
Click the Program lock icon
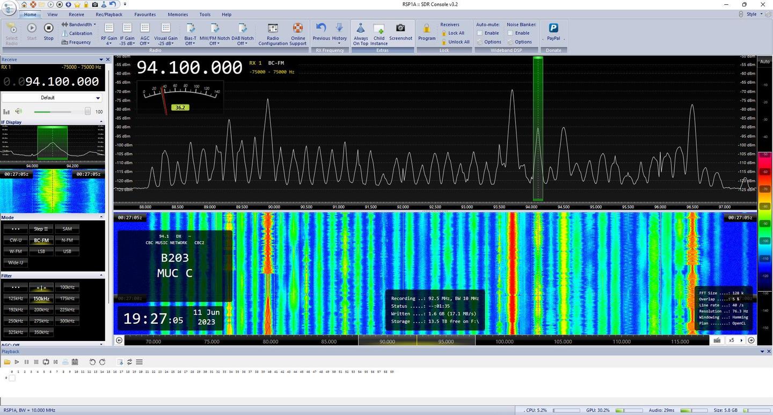(x=427, y=32)
